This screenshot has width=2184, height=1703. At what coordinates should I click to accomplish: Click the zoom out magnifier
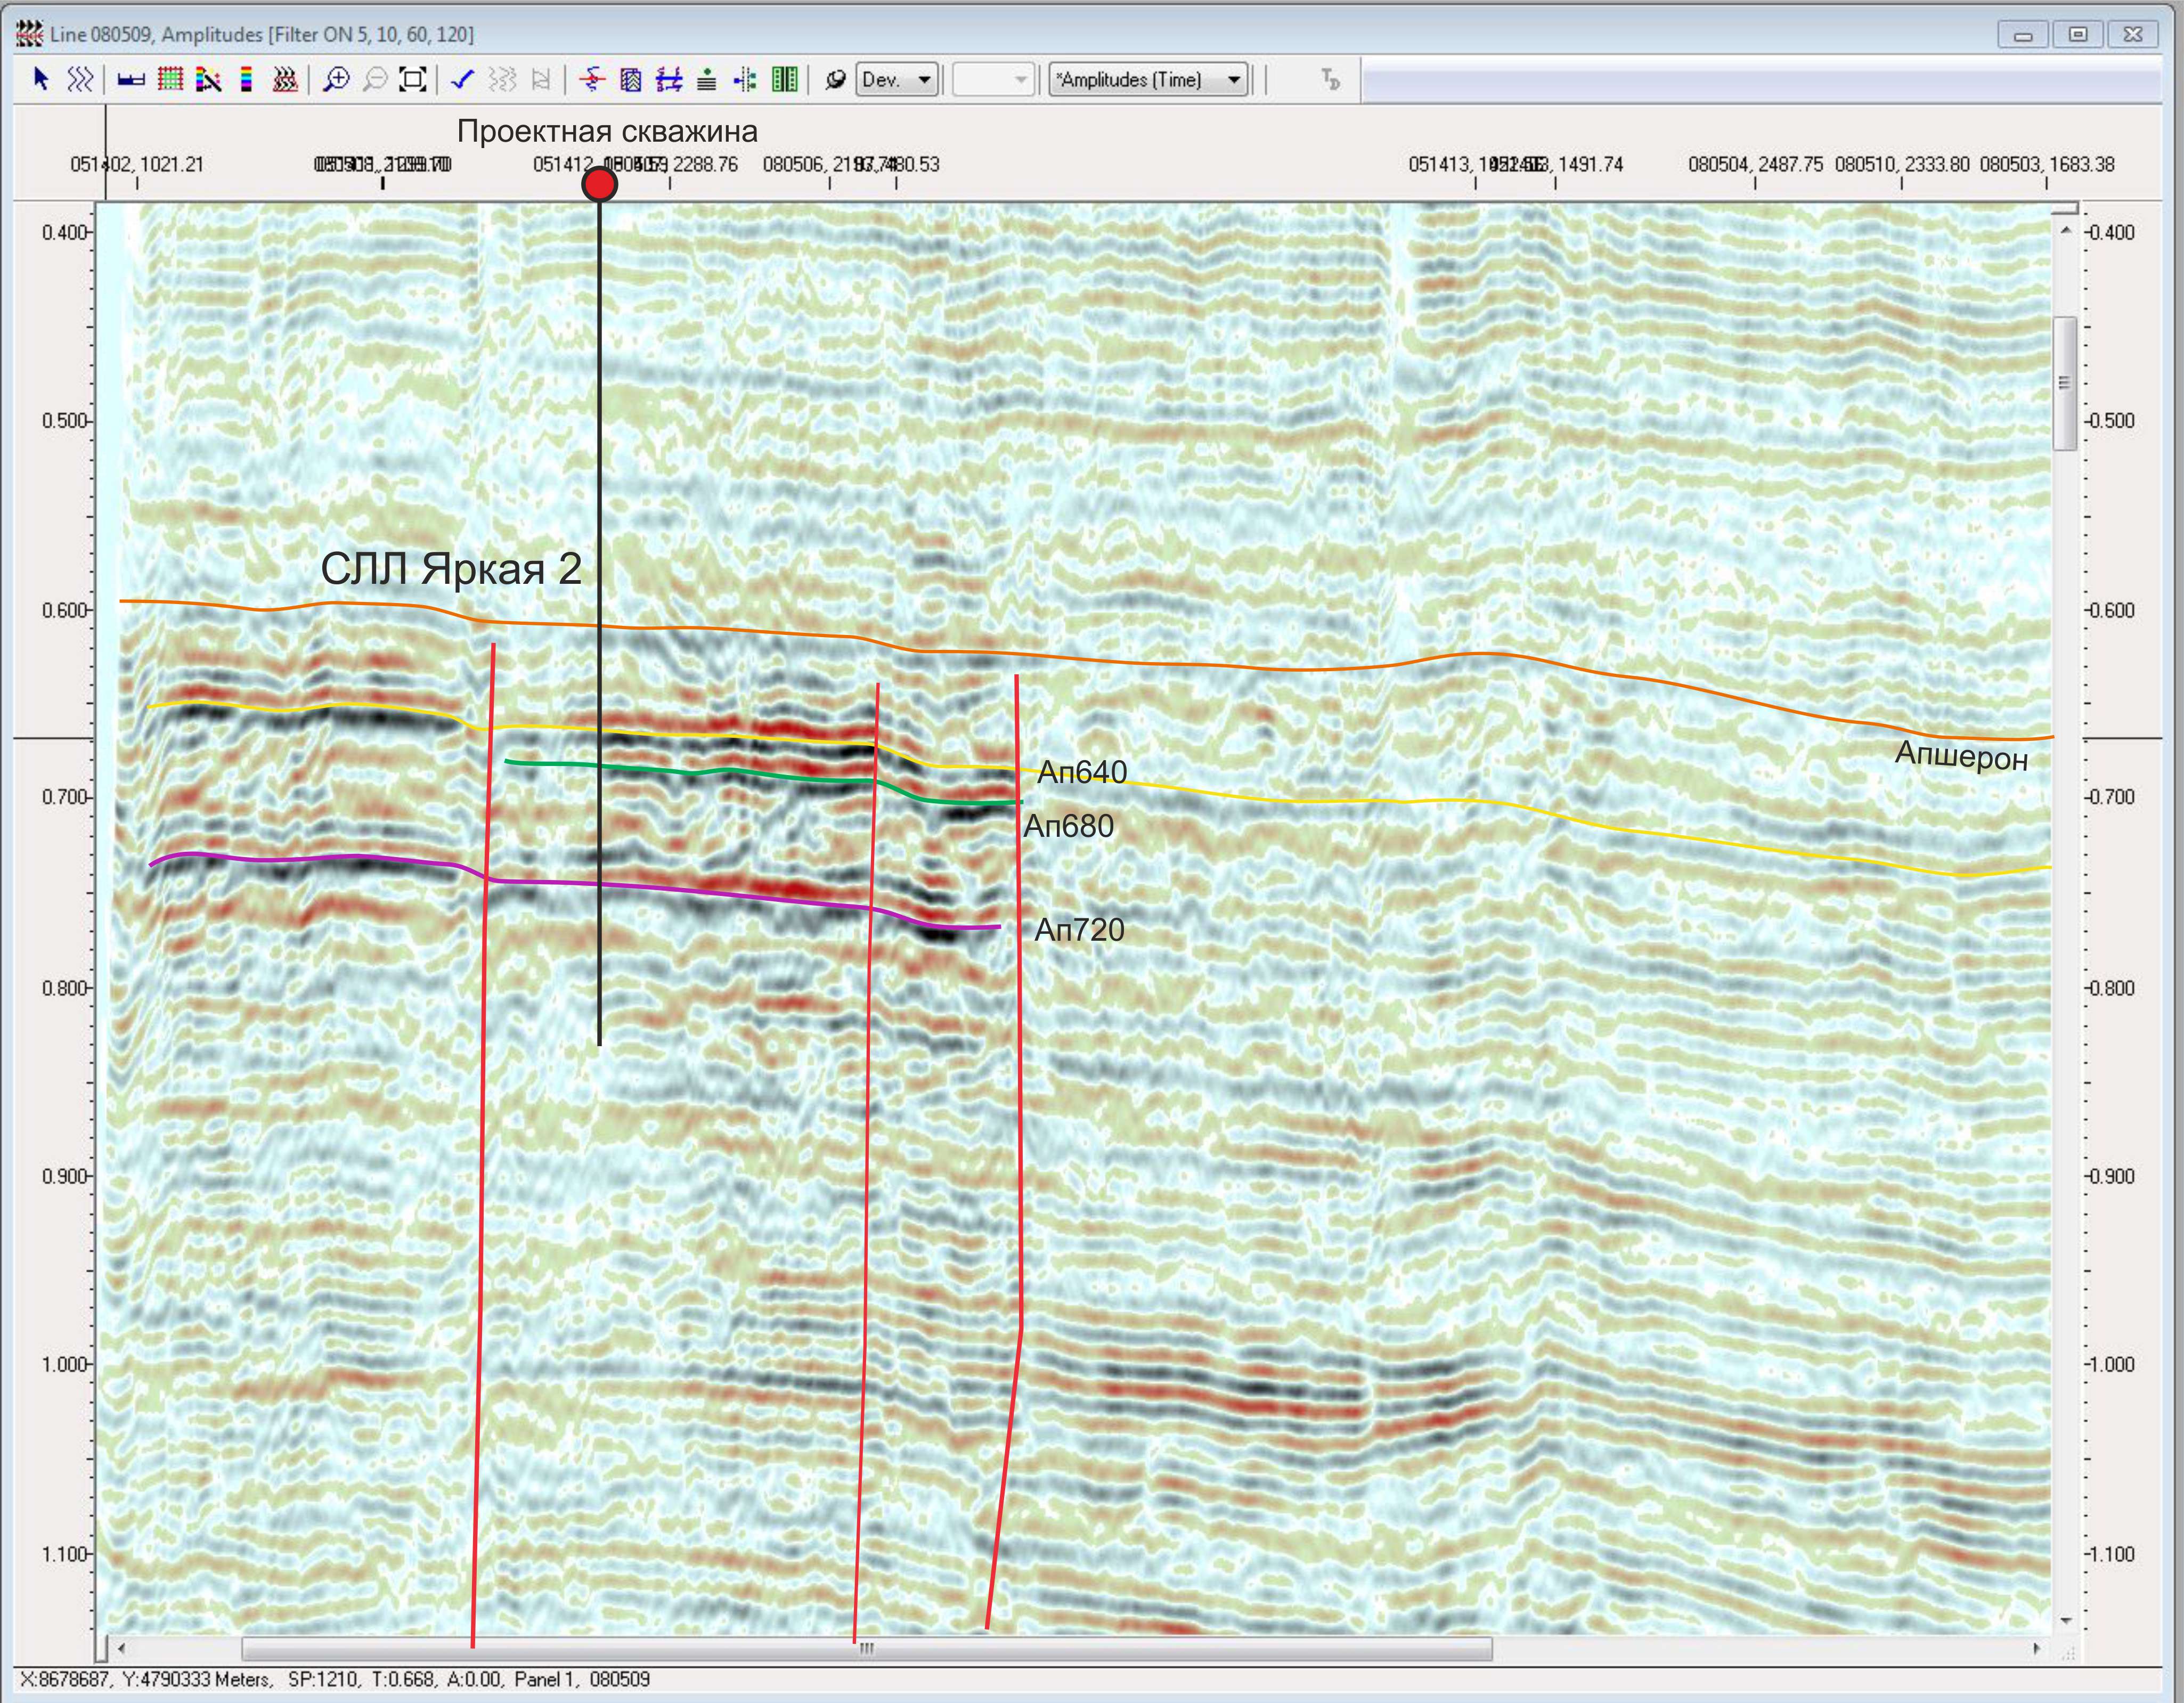(x=375, y=79)
